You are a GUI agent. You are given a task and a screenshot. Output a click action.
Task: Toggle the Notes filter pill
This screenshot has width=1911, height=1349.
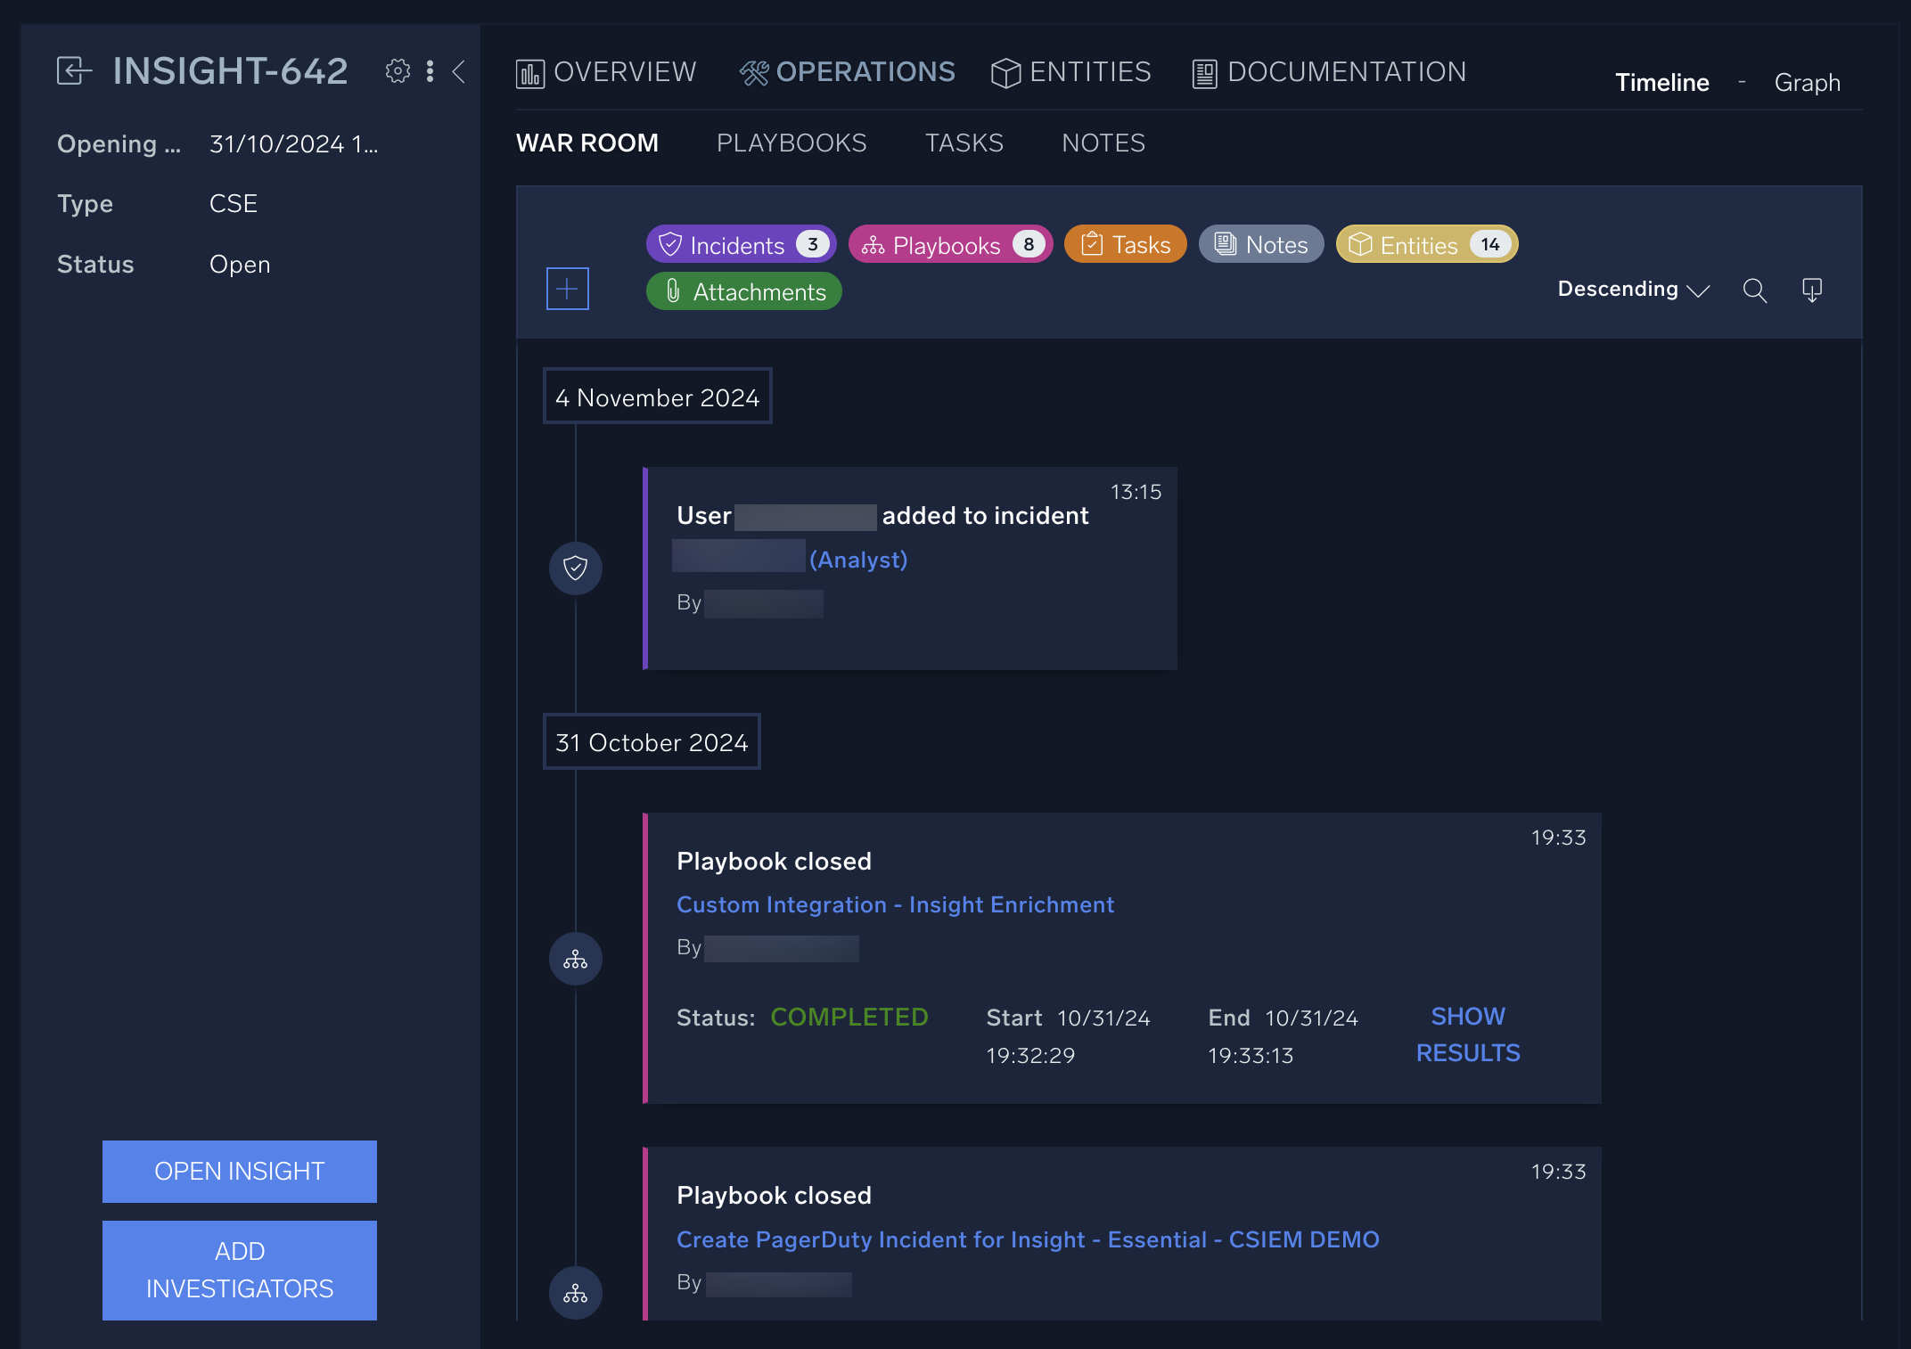[1260, 243]
